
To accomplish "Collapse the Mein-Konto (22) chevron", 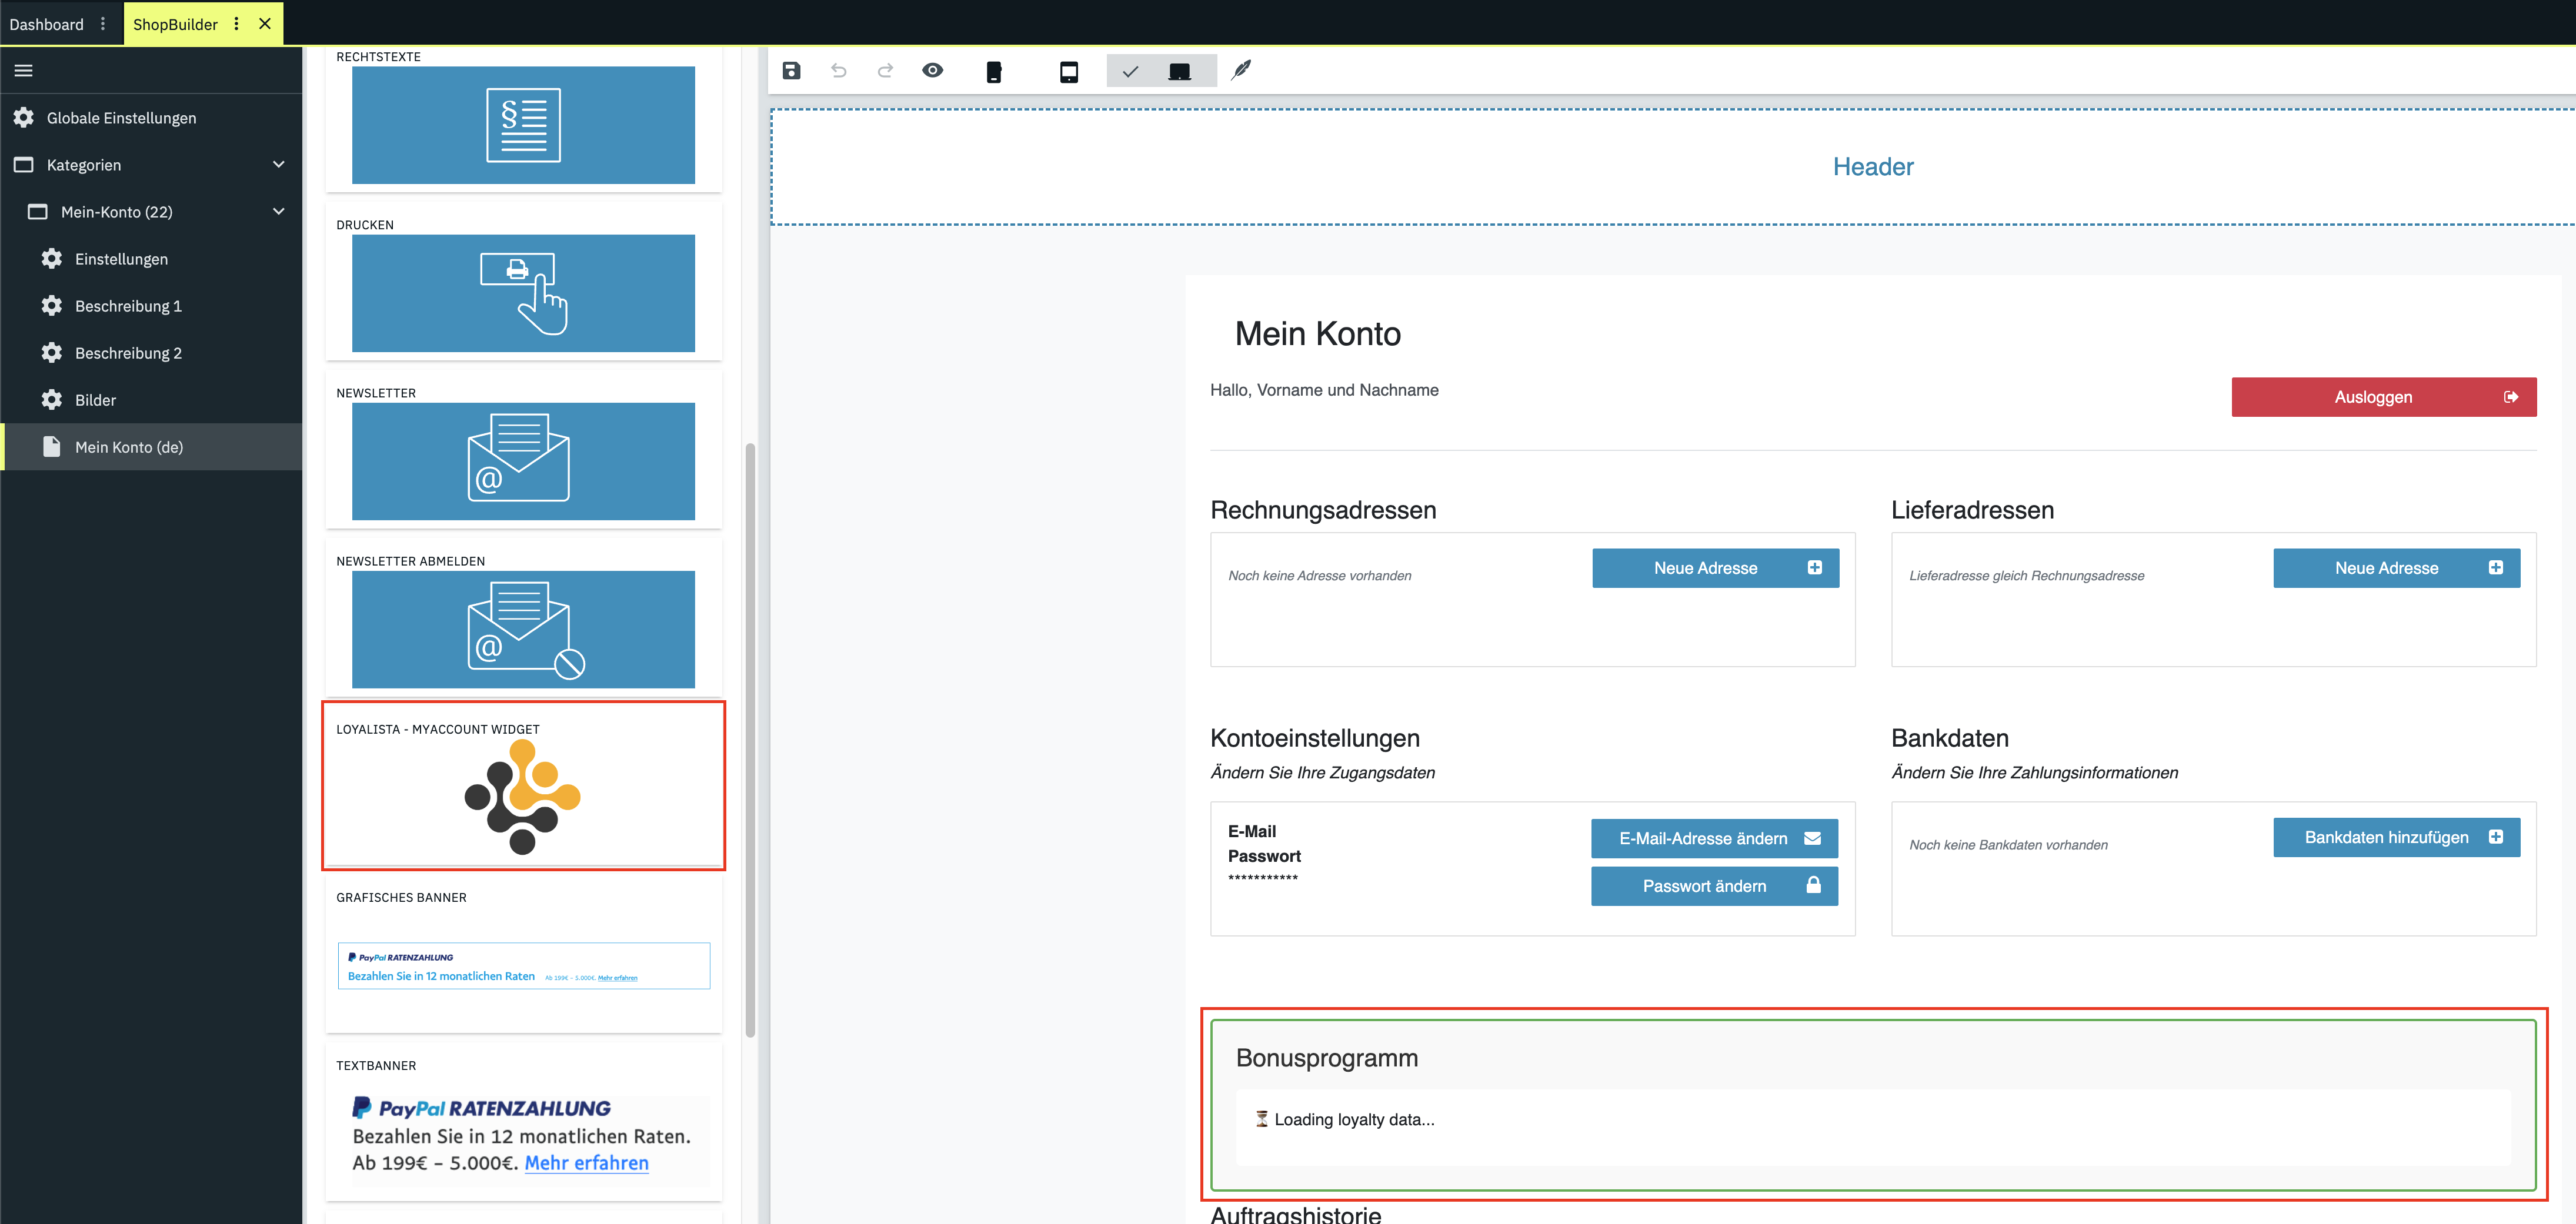I will point(279,212).
